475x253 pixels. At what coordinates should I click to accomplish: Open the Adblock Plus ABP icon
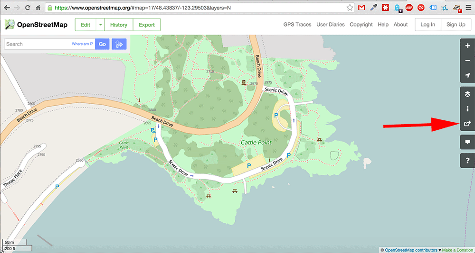click(x=409, y=8)
